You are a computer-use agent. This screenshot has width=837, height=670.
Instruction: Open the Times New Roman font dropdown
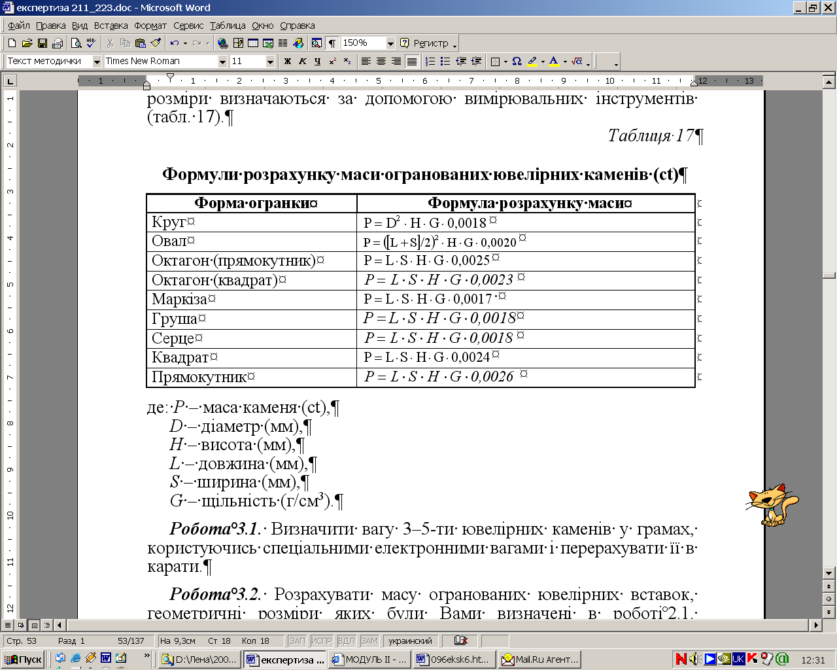pos(222,61)
